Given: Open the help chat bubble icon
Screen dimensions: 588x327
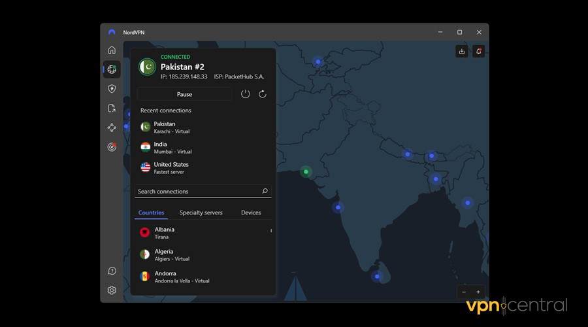Looking at the screenshot, I should [x=112, y=271].
